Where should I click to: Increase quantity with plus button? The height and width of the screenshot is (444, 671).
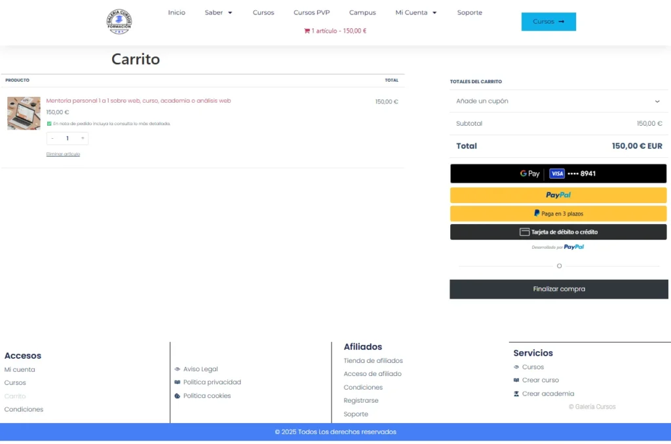(83, 138)
